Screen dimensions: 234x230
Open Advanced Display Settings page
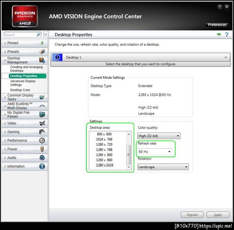point(23,83)
